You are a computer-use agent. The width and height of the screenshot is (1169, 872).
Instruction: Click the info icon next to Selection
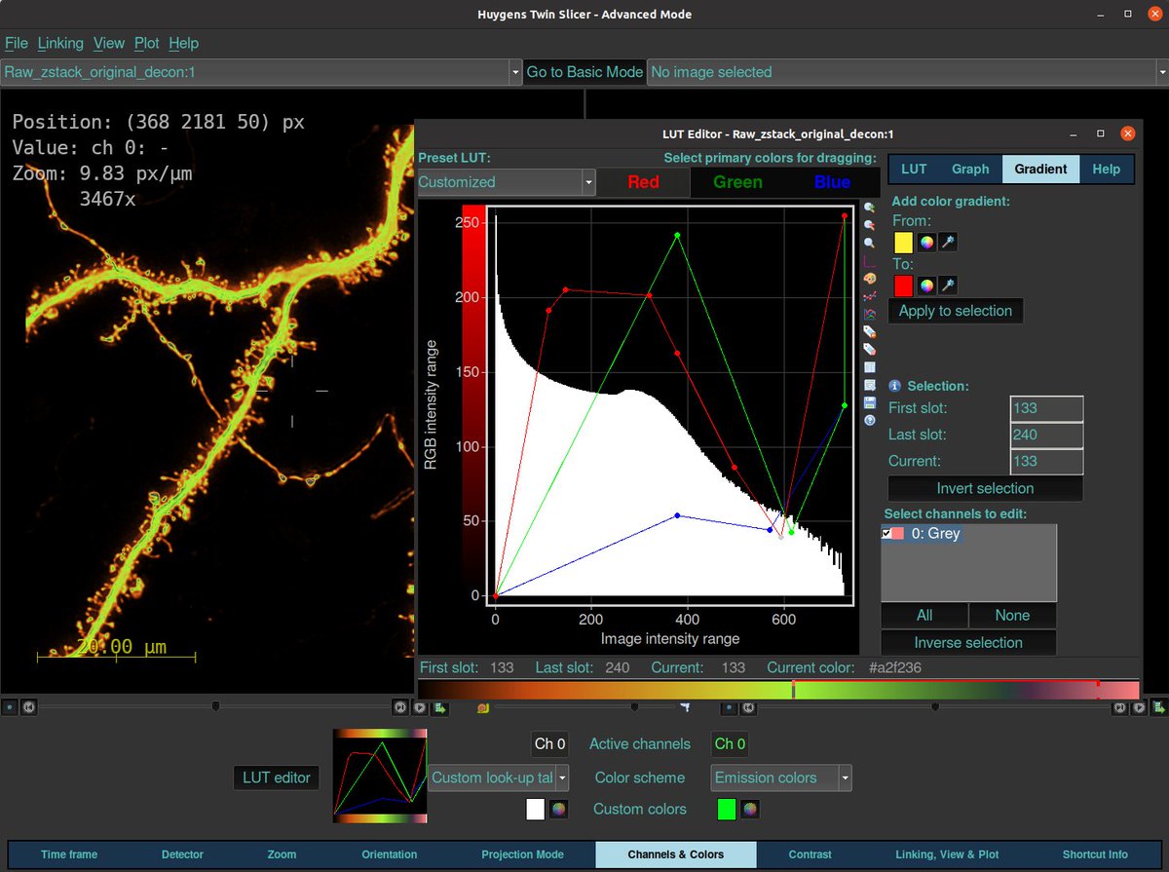pyautogui.click(x=895, y=386)
